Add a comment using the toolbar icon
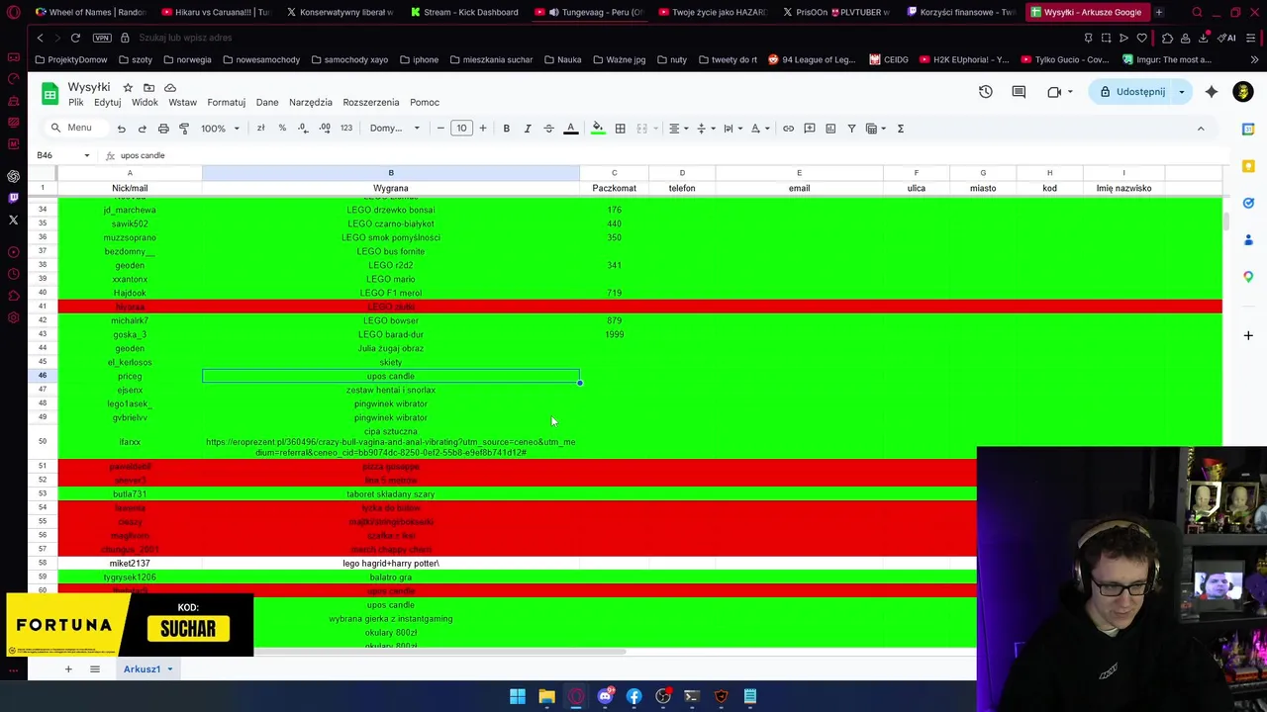This screenshot has height=712, width=1267. [810, 129]
